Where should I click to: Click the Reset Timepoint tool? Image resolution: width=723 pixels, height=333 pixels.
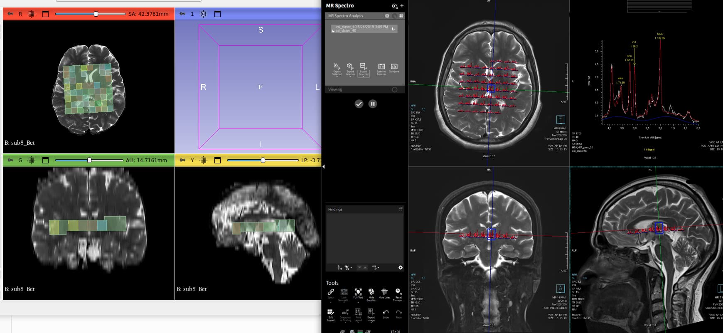pos(398,293)
